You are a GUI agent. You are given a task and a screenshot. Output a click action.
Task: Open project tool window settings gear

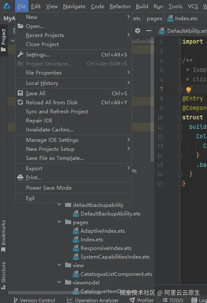coord(138,31)
